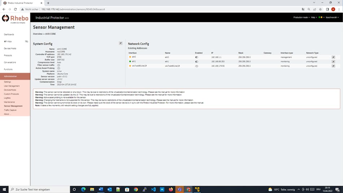Open Sensor Management under Administration

tap(13, 106)
